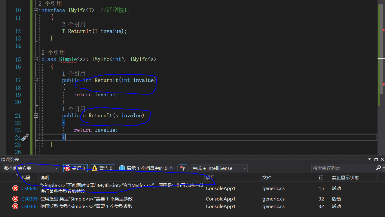
Task: Collapse the ReturnIt(int invalue) method on line 17
Action: [x=36, y=80]
